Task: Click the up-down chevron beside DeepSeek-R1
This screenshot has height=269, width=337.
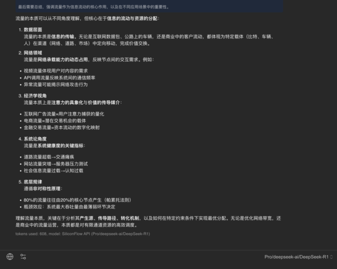Action: [332, 257]
